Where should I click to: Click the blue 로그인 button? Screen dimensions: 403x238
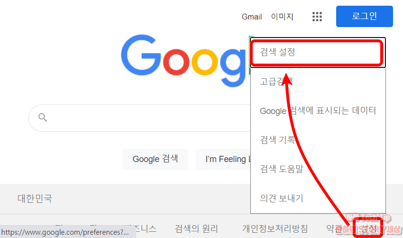364,16
